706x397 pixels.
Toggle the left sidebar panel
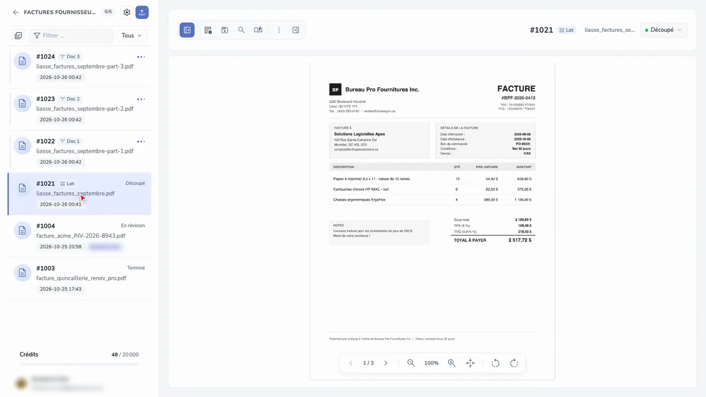coord(187,30)
